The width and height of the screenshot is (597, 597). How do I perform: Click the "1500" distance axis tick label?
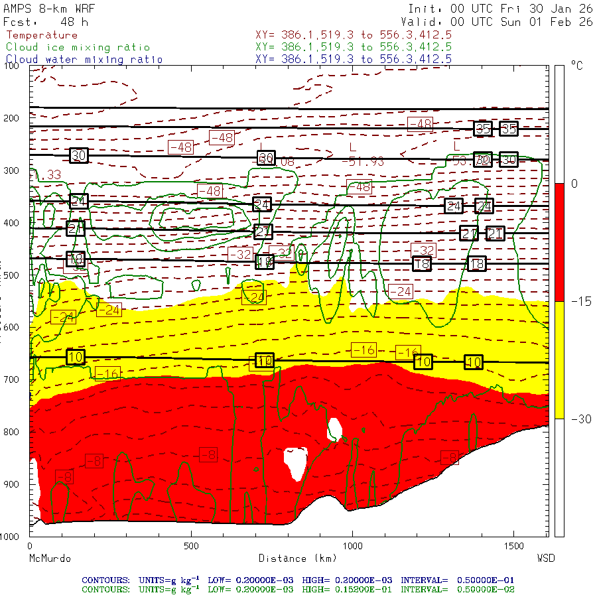pyautogui.click(x=514, y=546)
